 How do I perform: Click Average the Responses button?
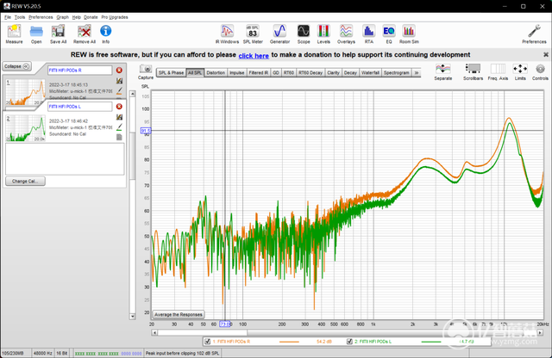click(x=179, y=314)
